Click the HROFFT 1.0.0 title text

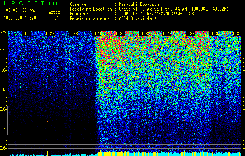31,3
